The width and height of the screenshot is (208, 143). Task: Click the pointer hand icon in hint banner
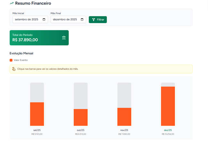[x=14, y=69]
